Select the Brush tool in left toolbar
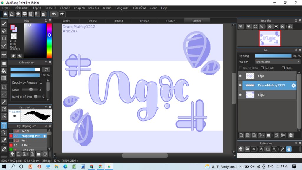 (4, 24)
